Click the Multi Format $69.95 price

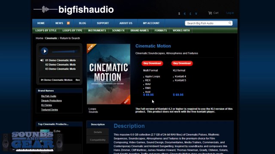click(x=148, y=95)
